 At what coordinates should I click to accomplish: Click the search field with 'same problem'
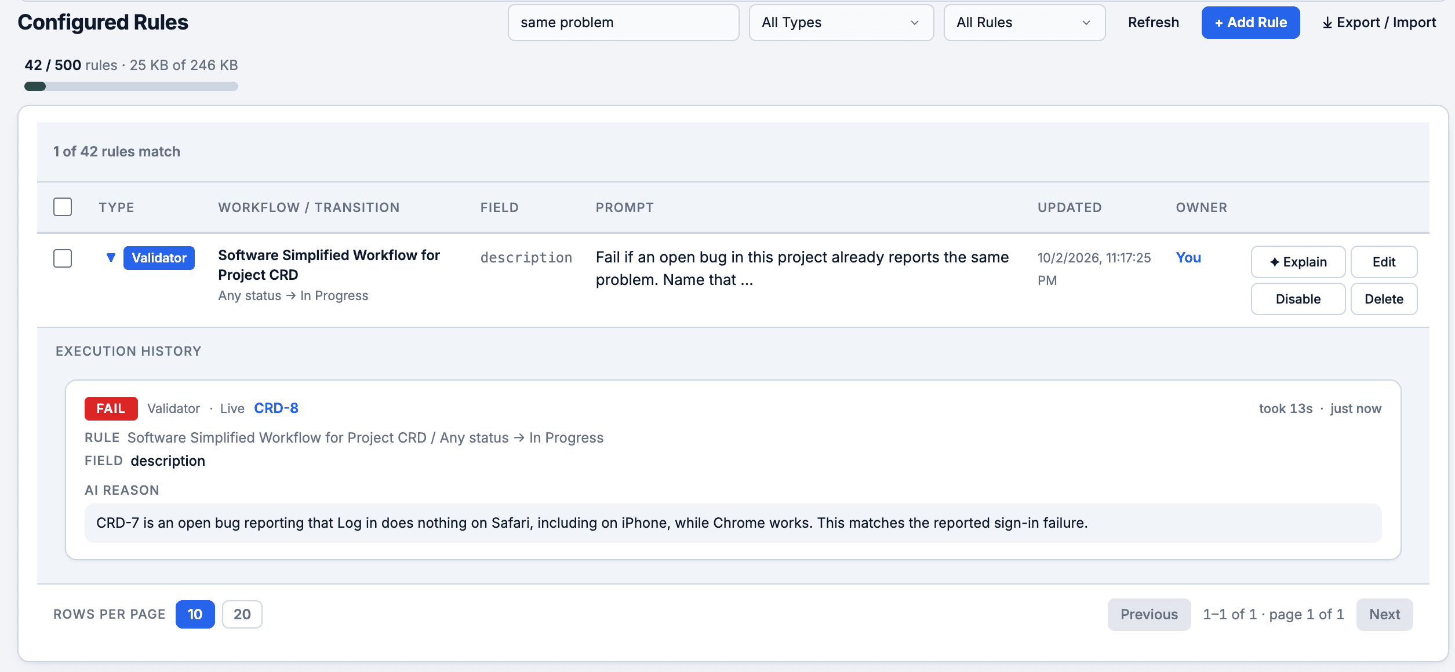623,23
